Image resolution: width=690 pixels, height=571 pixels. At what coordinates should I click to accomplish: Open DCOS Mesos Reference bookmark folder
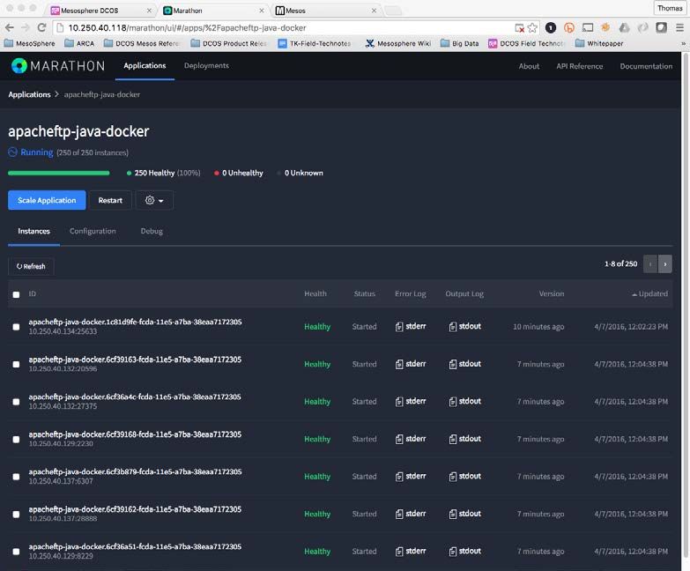142,43
